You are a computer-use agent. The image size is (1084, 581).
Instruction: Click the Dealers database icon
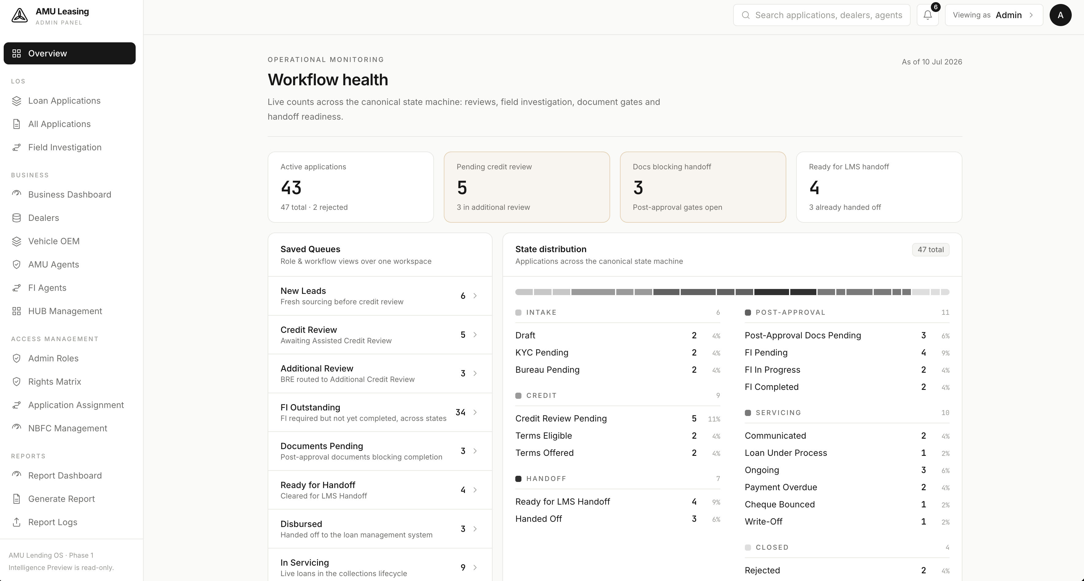16,218
